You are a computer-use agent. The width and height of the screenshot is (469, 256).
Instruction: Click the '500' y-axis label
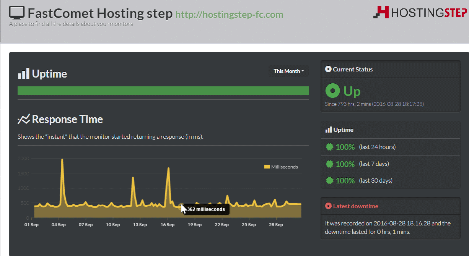coord(25,203)
